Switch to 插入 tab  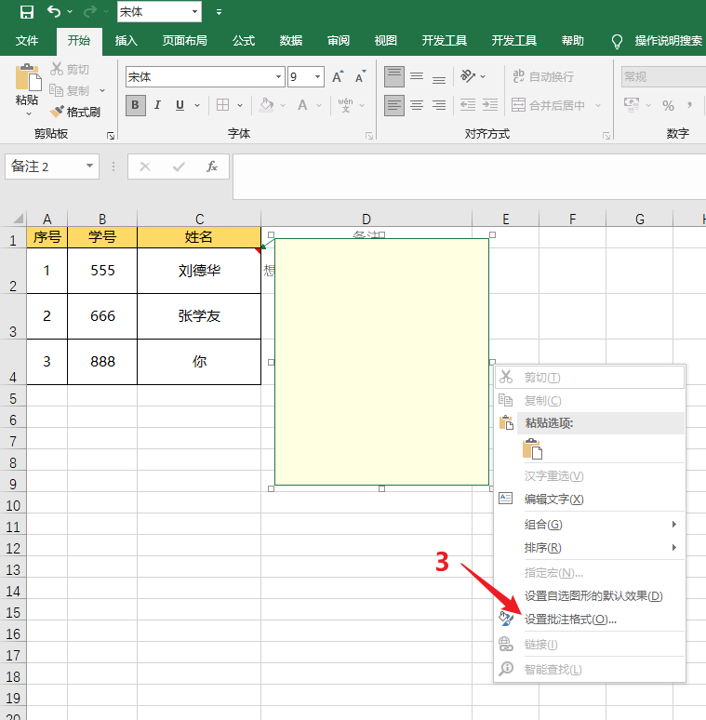coord(126,41)
